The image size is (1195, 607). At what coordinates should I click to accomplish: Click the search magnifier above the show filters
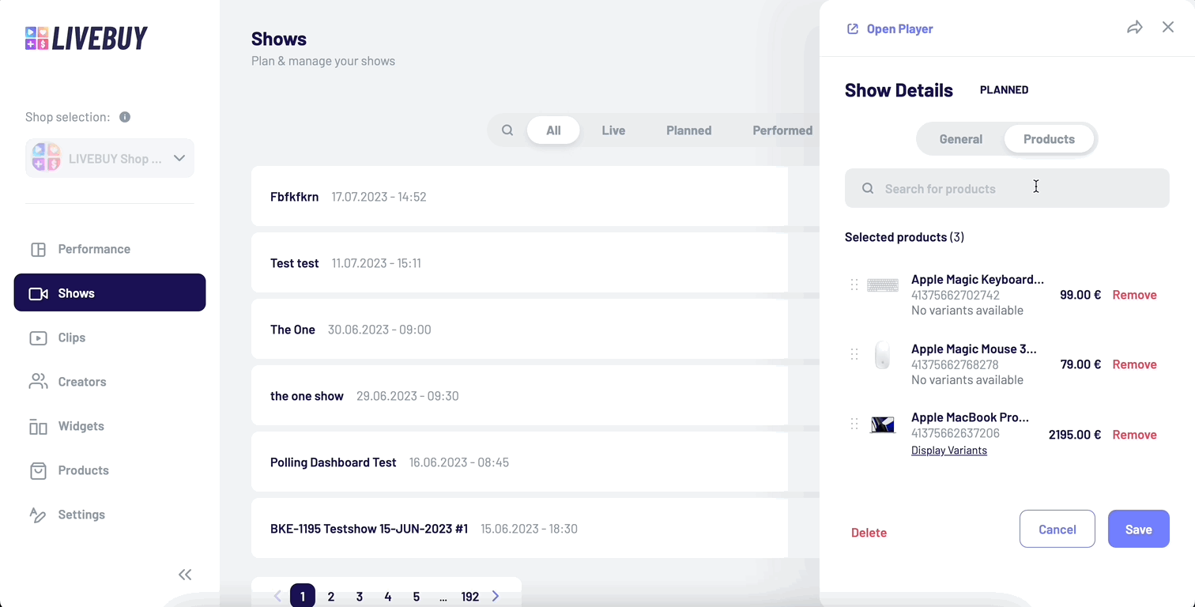click(507, 130)
